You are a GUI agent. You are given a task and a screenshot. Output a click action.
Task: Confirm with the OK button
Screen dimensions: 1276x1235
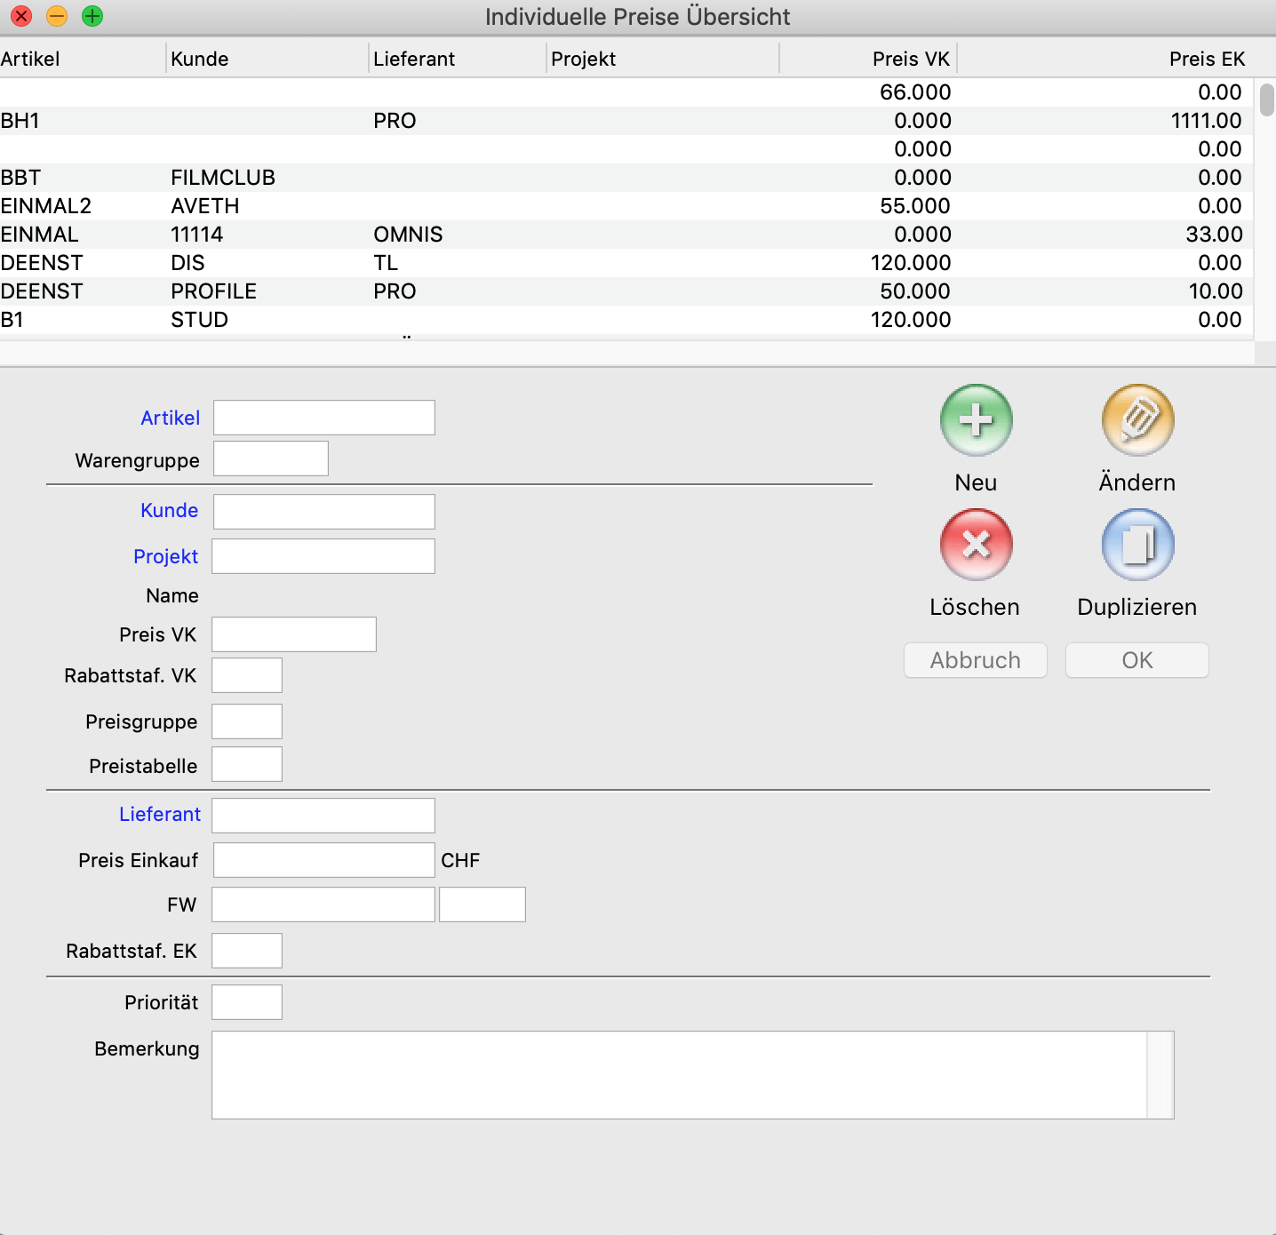pos(1136,660)
